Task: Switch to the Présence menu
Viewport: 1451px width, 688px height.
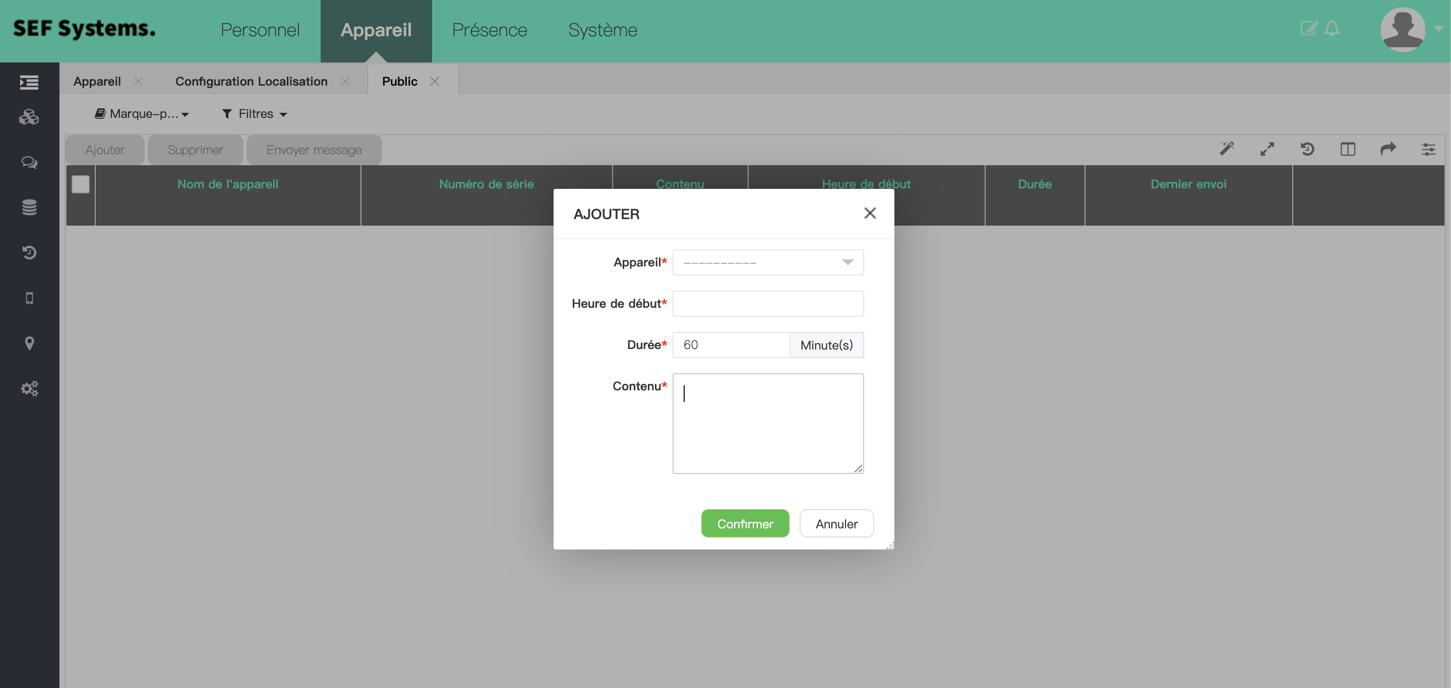Action: (x=489, y=30)
